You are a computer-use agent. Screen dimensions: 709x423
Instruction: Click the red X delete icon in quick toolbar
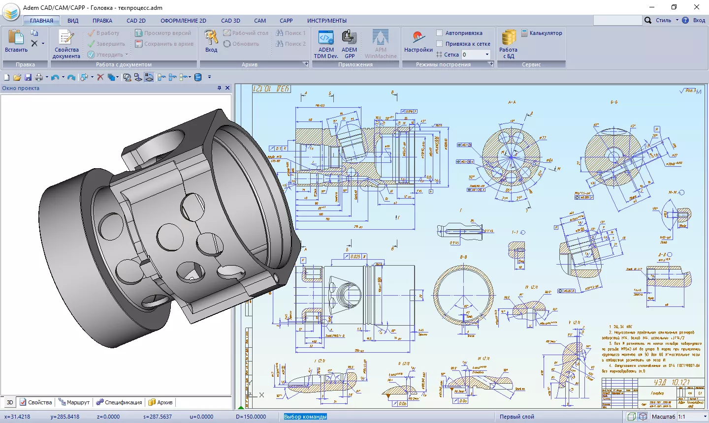coord(100,77)
